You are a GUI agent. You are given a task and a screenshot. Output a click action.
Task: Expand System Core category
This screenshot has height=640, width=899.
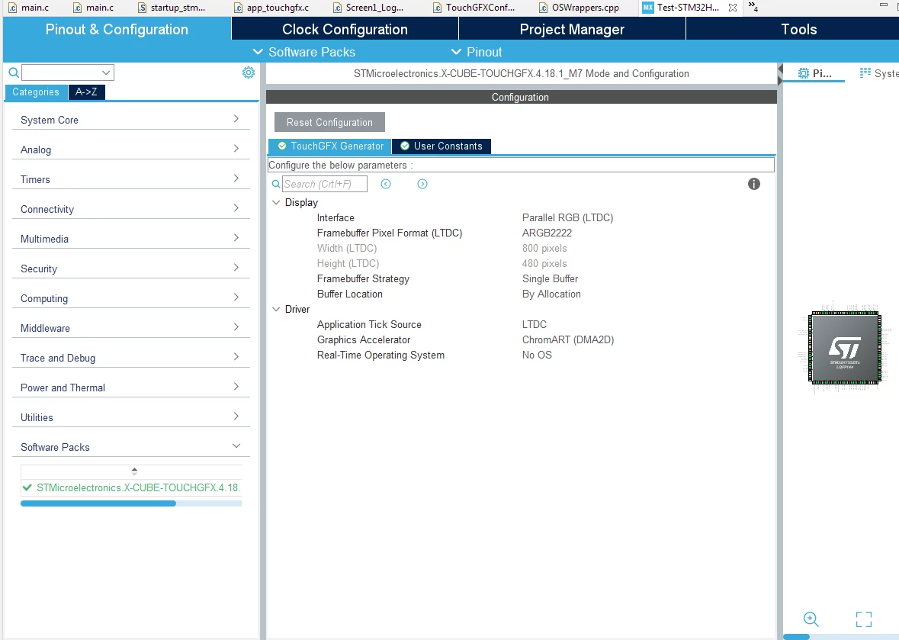pos(130,119)
